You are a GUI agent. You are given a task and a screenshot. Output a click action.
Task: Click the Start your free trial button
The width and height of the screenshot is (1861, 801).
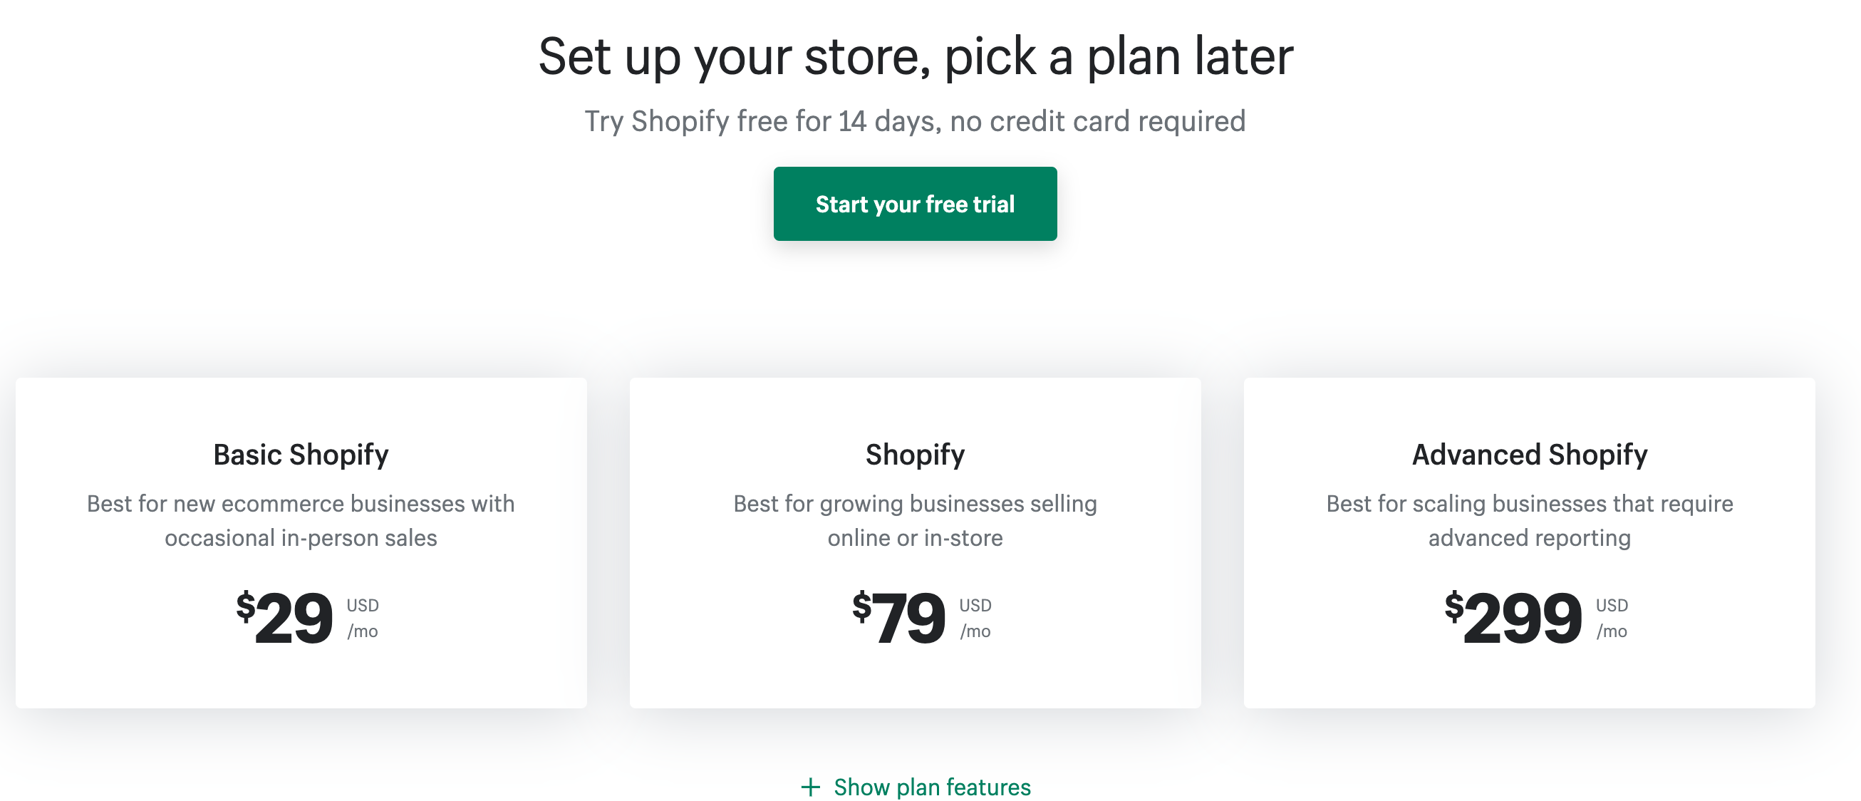tap(915, 204)
